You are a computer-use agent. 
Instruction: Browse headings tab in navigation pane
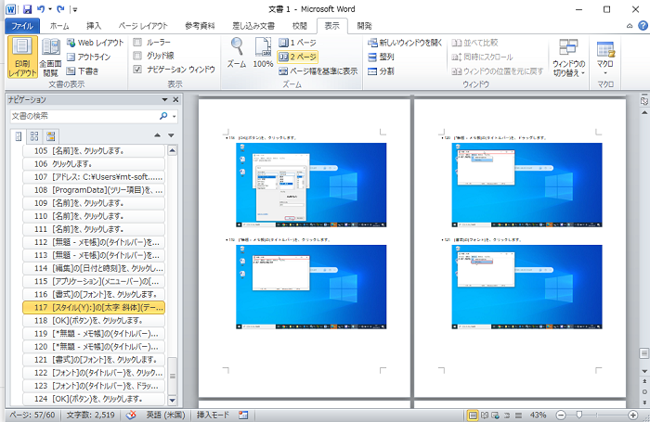(19, 135)
